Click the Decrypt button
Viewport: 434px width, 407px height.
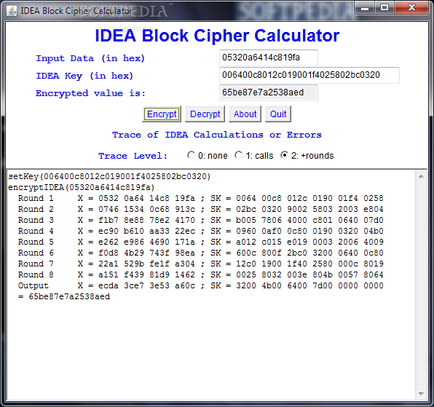205,114
